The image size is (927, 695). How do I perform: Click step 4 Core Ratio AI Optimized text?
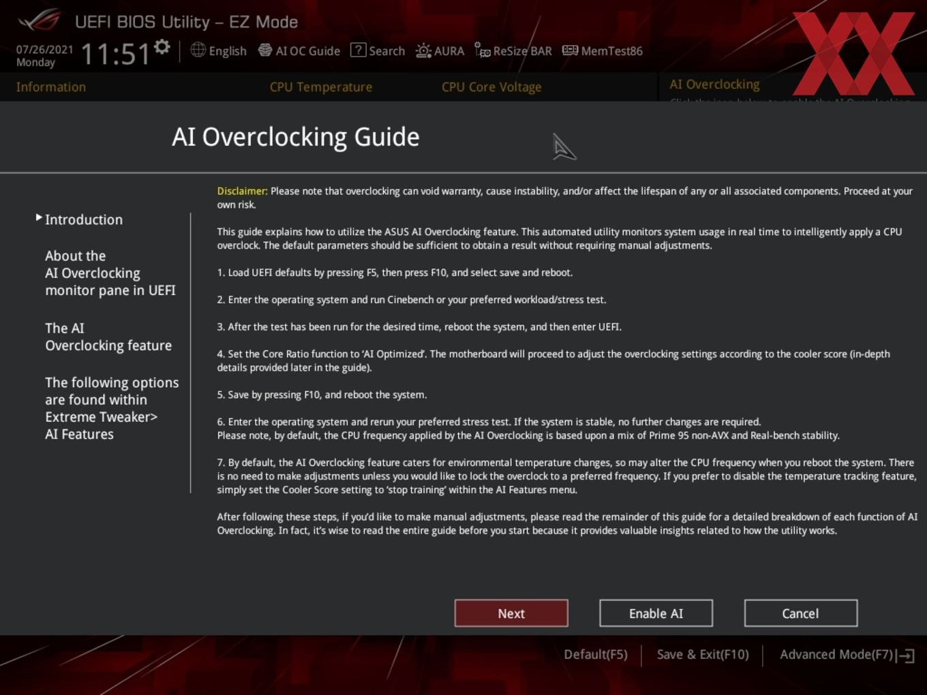coord(553,360)
